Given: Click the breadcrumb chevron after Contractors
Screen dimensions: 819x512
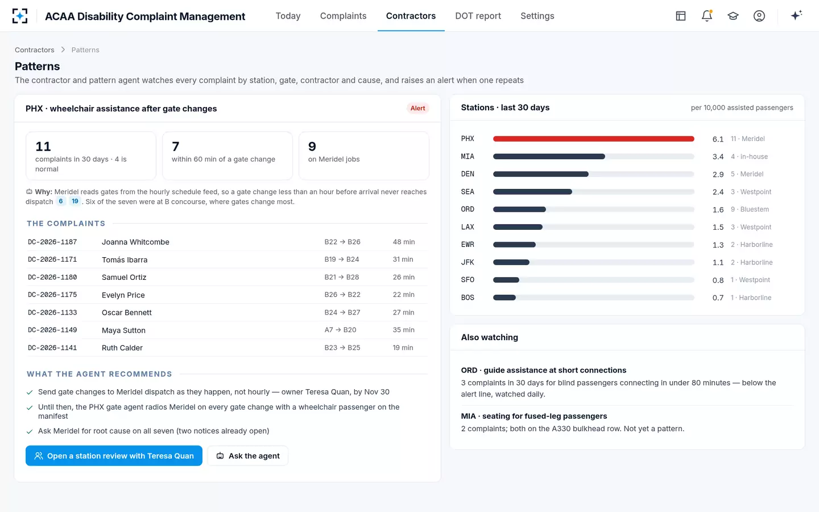Looking at the screenshot, I should 63,49.
